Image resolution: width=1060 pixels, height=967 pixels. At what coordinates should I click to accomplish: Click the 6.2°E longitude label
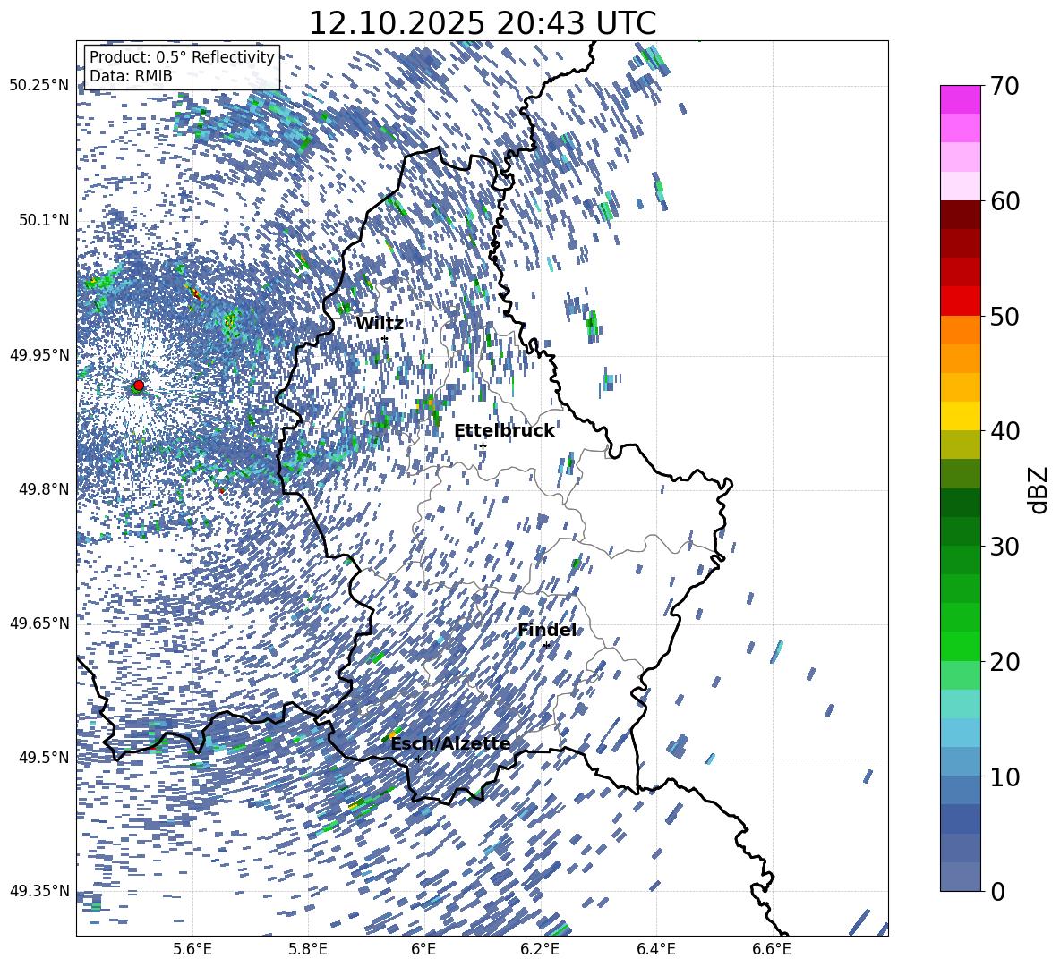[x=540, y=949]
